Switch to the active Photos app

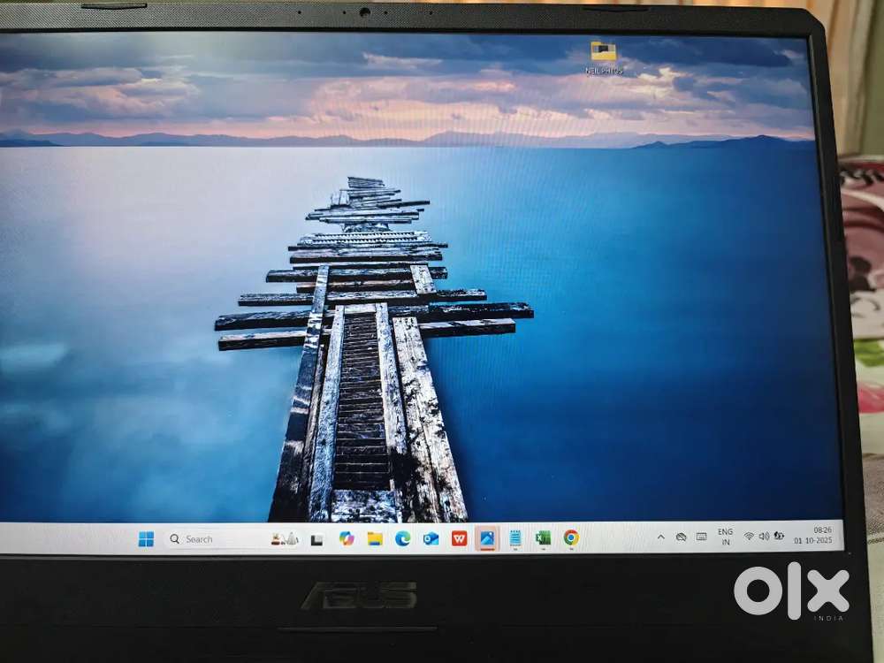click(x=487, y=537)
